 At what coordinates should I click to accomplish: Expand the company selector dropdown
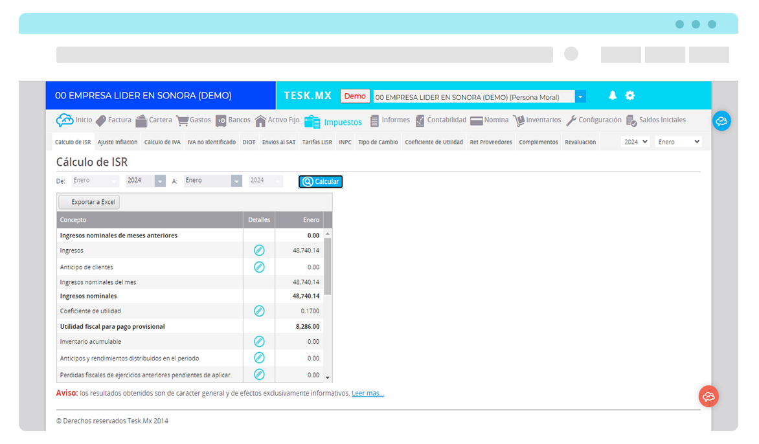(x=580, y=95)
